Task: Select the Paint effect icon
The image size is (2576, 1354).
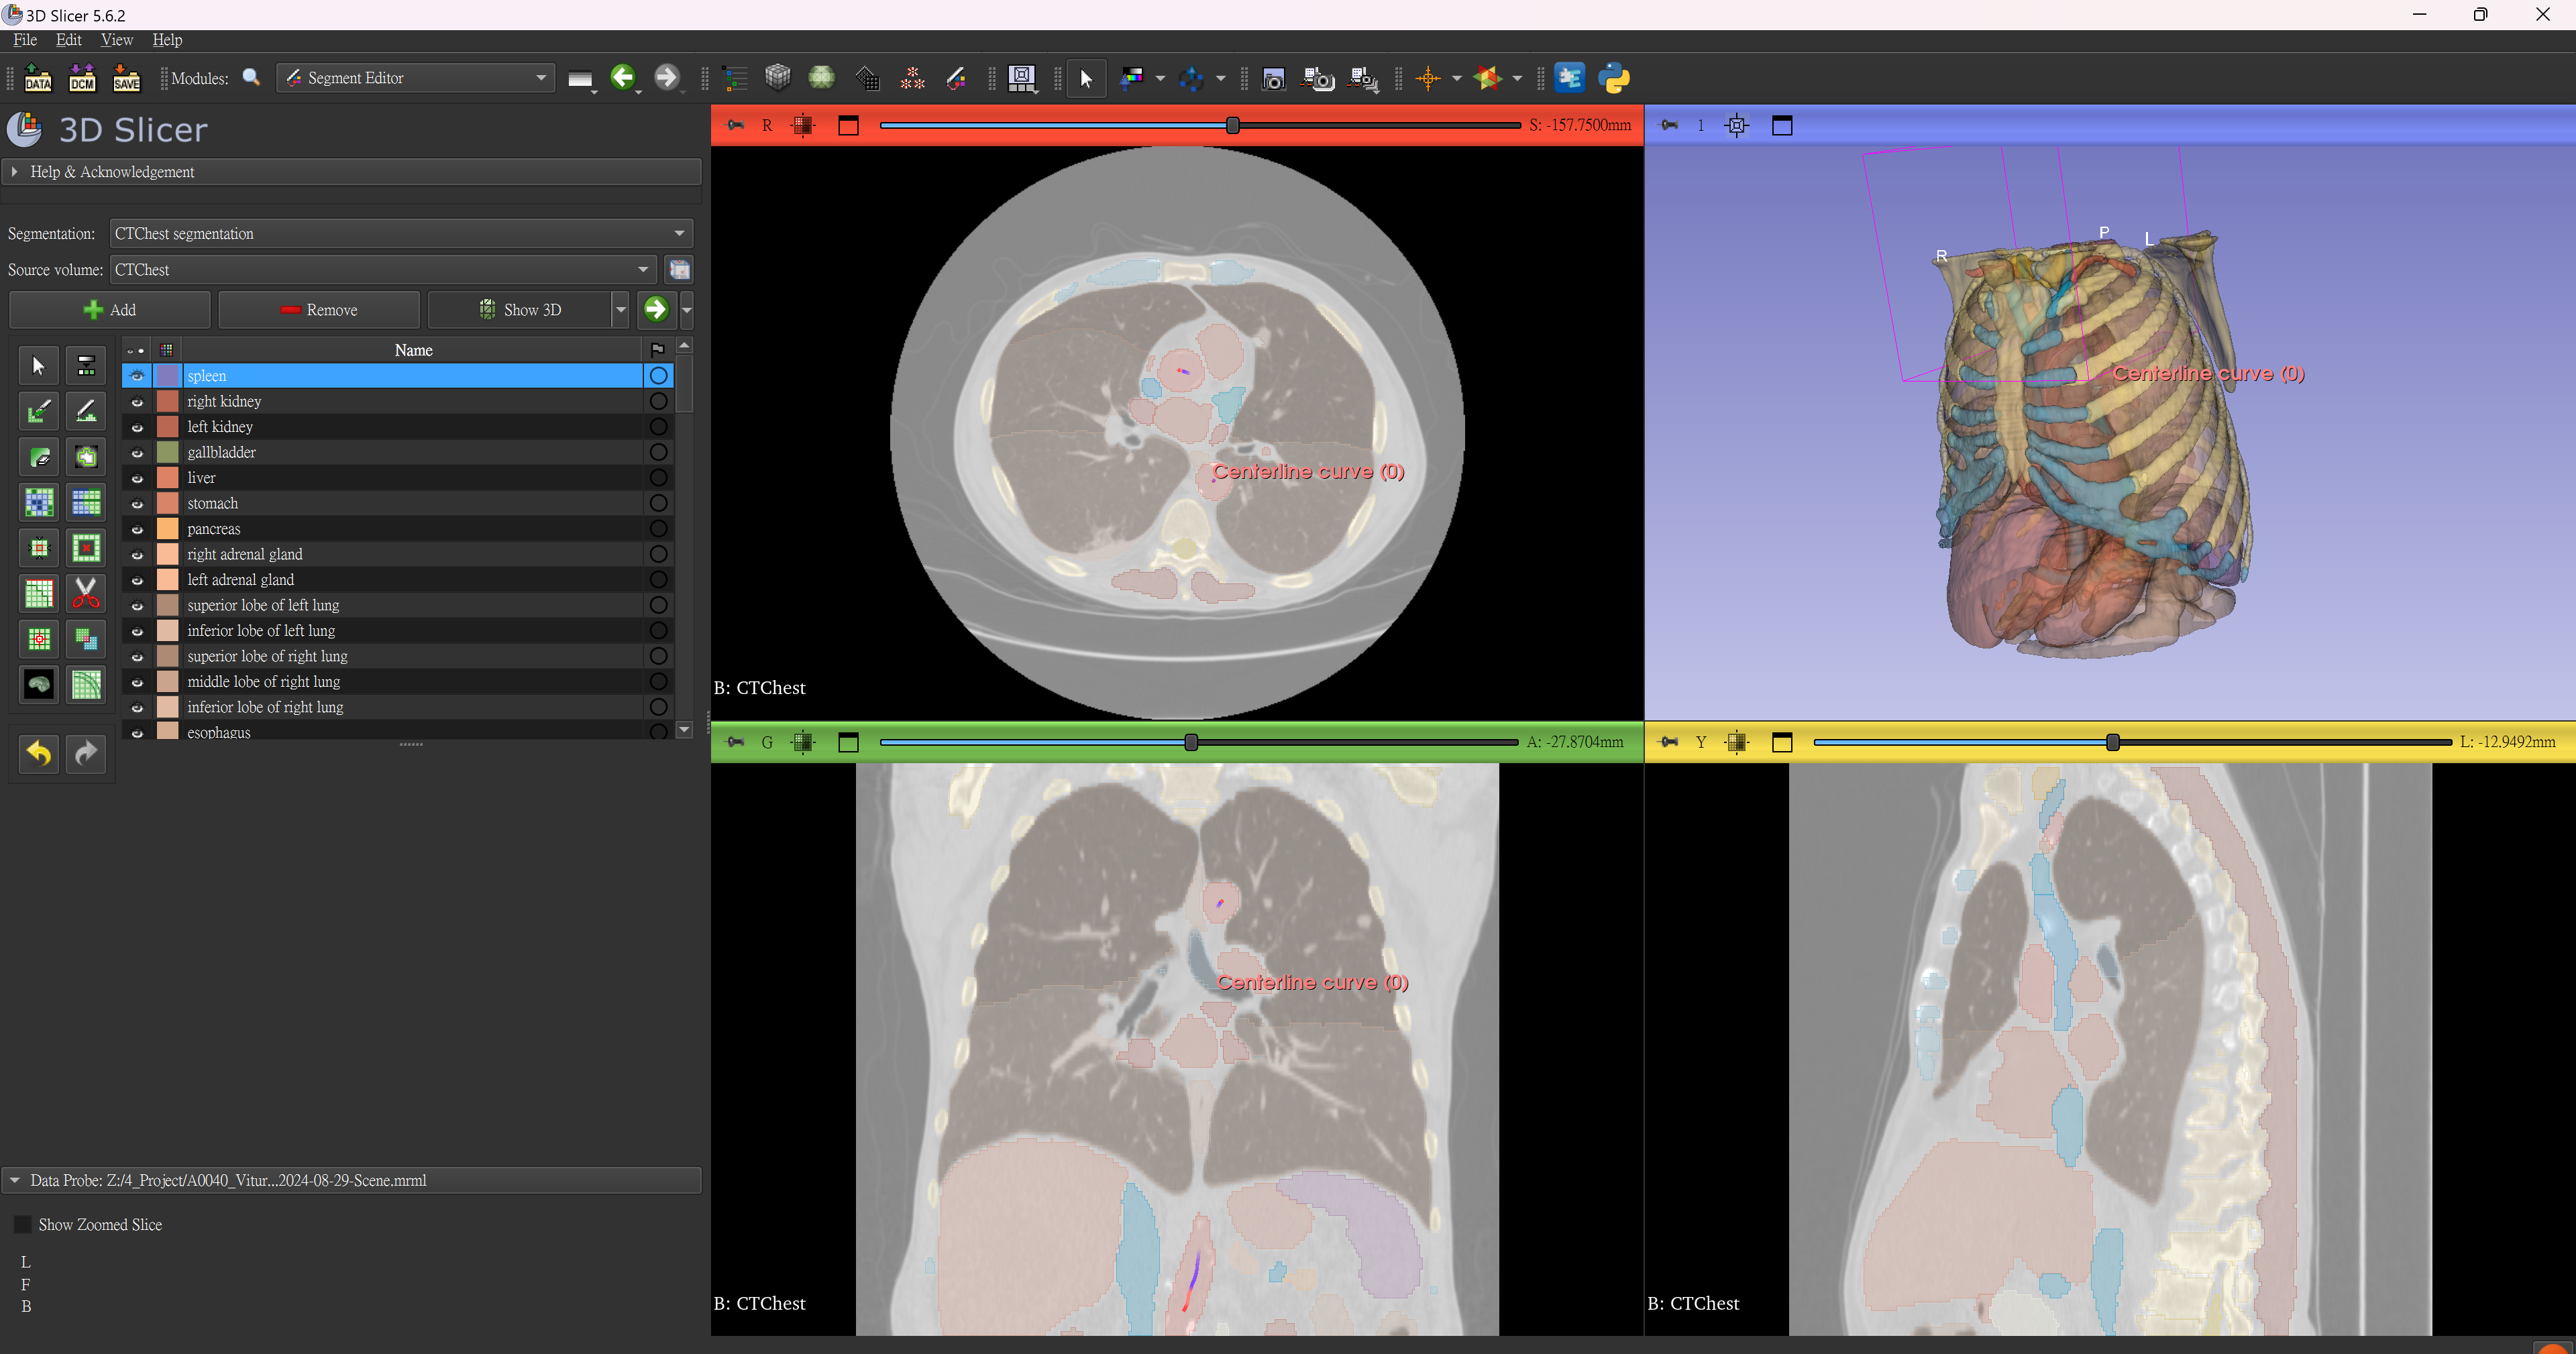Action: click(x=39, y=411)
